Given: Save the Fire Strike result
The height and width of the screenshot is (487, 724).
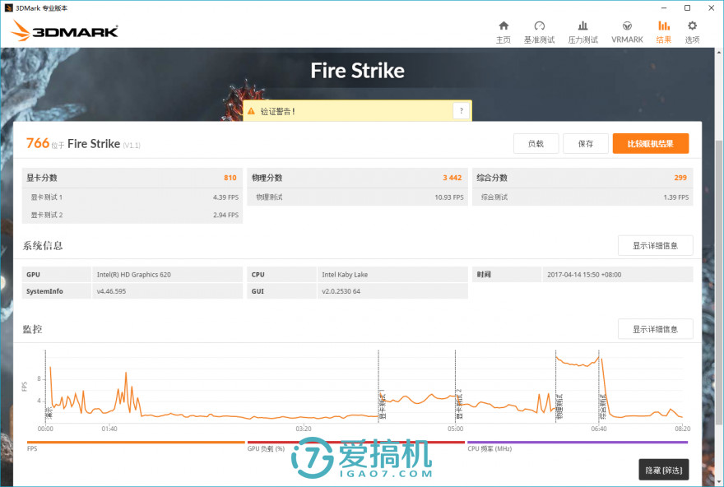Looking at the screenshot, I should (586, 143).
